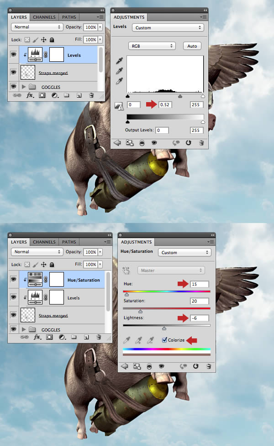Click back arrow in Levels adjustments panel
This screenshot has width=274, height=446.
pyautogui.click(x=117, y=143)
